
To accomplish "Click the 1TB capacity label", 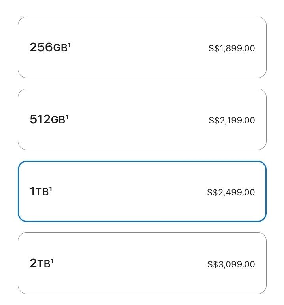I will click(39, 192).
